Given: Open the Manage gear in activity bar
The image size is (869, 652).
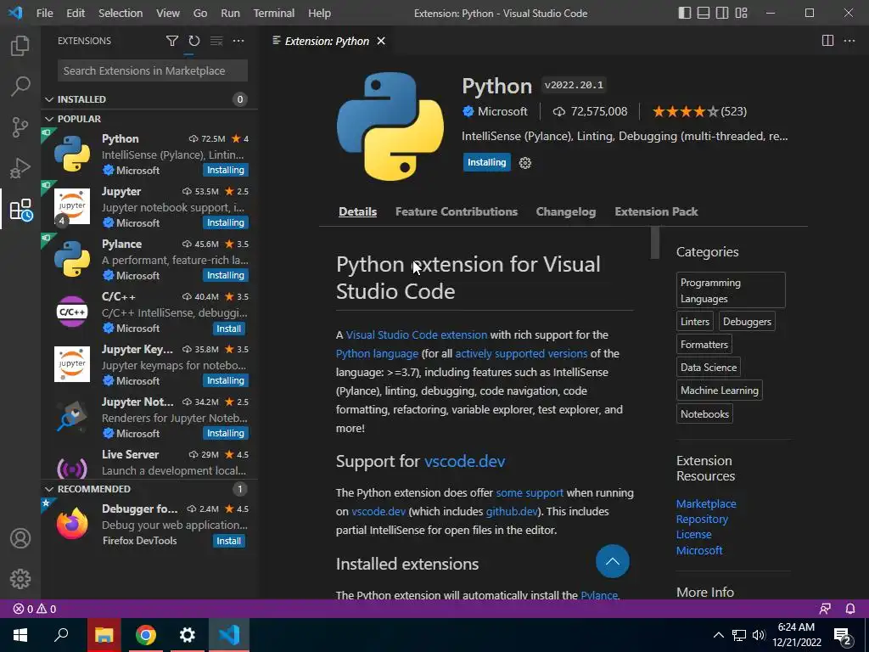Looking at the screenshot, I should (x=20, y=579).
